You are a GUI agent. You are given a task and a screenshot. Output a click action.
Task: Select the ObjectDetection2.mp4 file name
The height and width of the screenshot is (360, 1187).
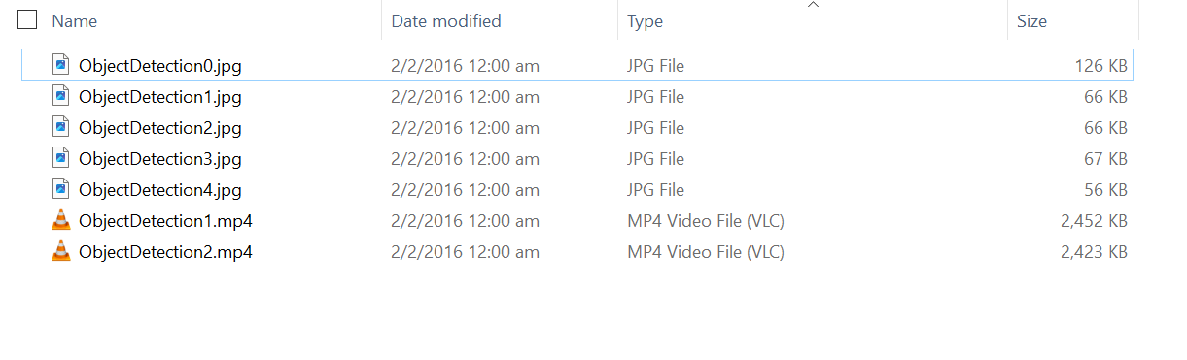point(166,252)
